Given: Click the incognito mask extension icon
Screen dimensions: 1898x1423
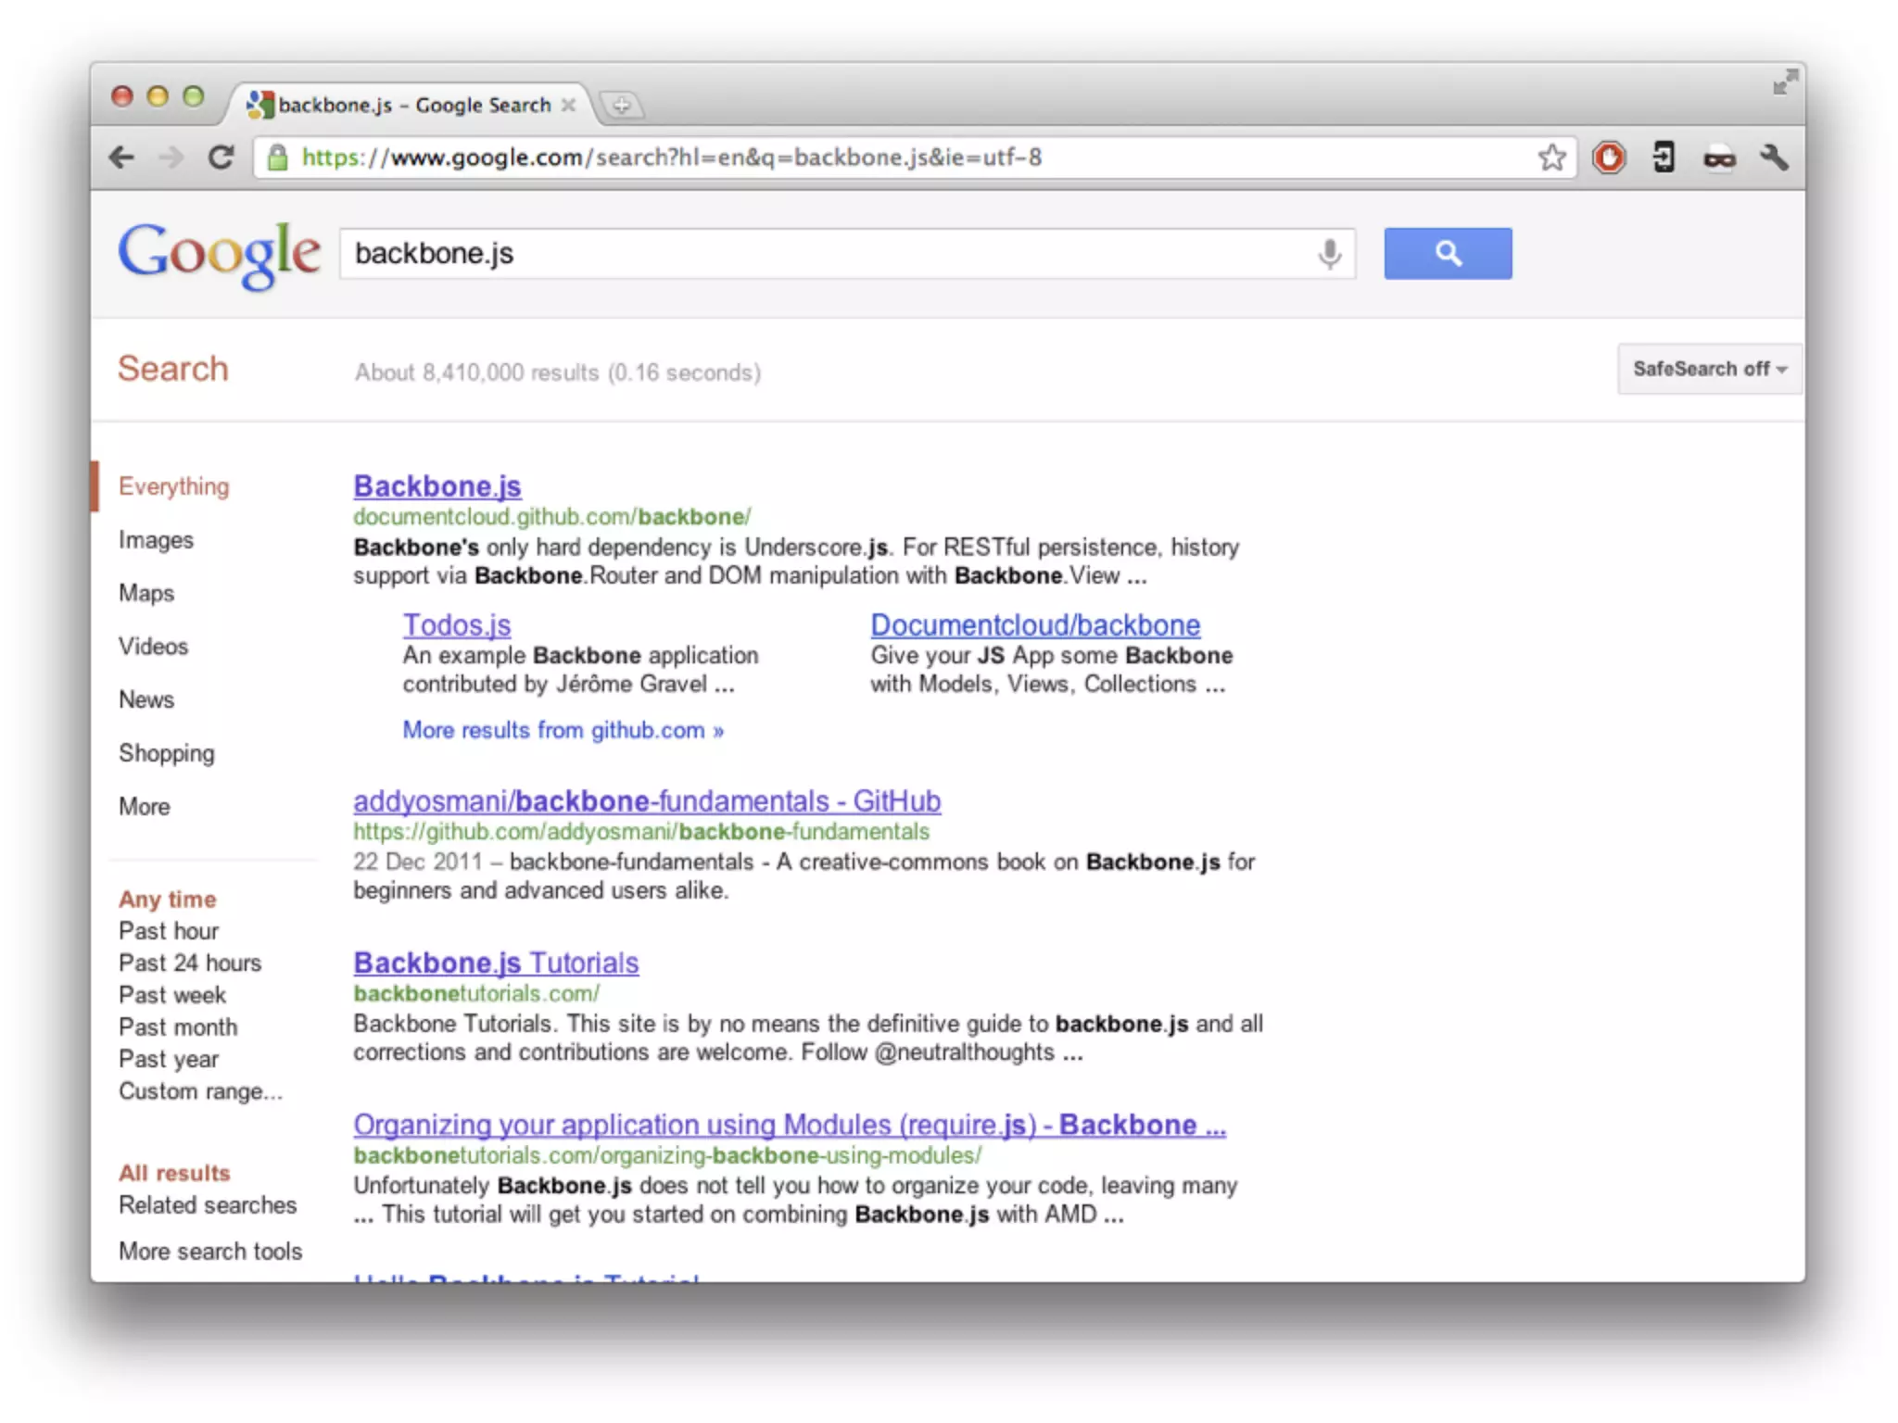Looking at the screenshot, I should tap(1719, 158).
